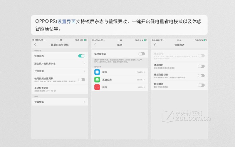The image size is (235, 147).
Task: Tap battery icon in 电池 screen status bar
Action: click(145, 40)
